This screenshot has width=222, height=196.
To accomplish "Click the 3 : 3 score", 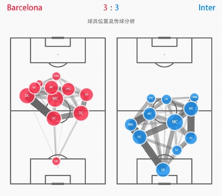I will click(111, 8).
